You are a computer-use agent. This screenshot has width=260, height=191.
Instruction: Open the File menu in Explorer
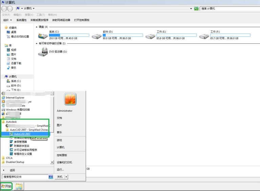point(6,15)
